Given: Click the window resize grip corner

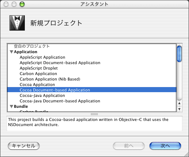Looking at the screenshot, I should click(x=186, y=154).
